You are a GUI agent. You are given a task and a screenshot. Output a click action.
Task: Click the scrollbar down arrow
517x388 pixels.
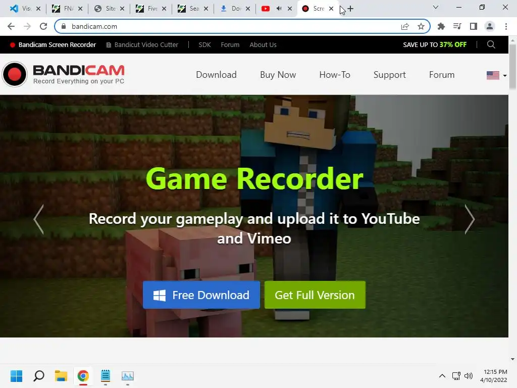pyautogui.click(x=513, y=359)
